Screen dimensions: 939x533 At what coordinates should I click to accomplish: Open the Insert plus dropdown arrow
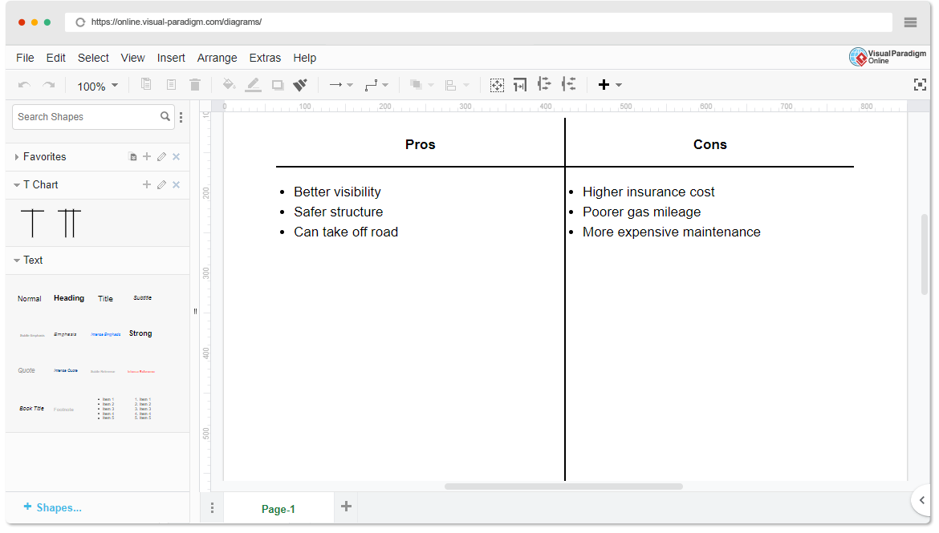tap(619, 85)
